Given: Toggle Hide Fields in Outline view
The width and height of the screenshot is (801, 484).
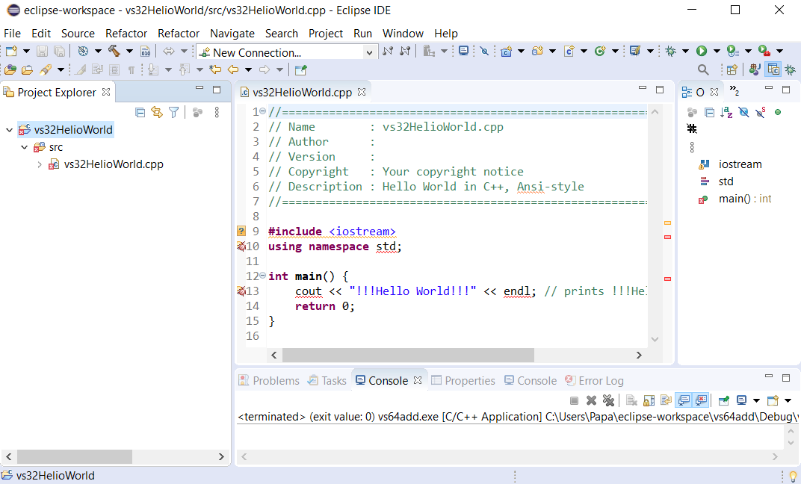Looking at the screenshot, I should click(x=743, y=112).
